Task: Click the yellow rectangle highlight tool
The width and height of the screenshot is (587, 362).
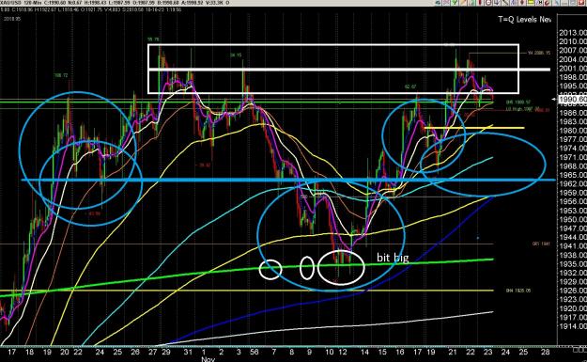Action: [x=531, y=2]
